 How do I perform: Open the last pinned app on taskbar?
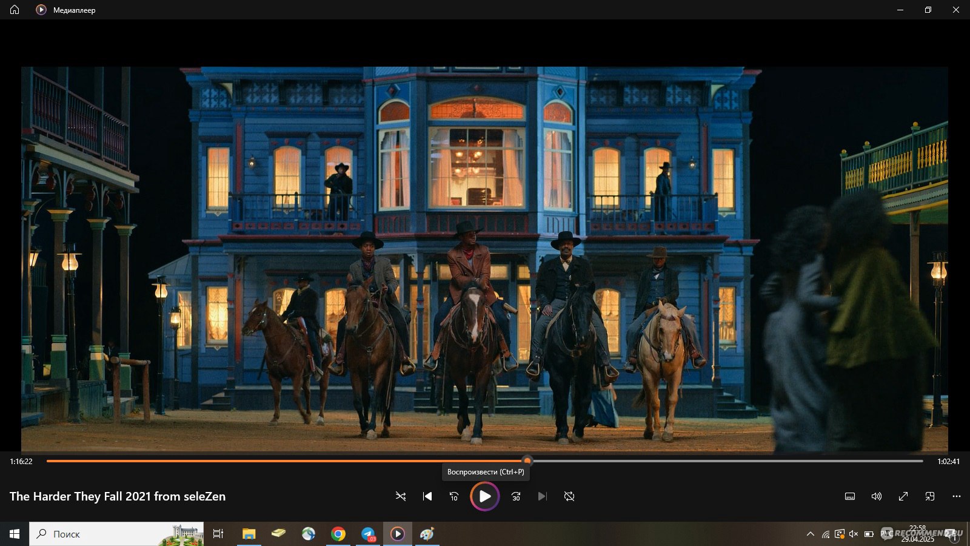[427, 534]
